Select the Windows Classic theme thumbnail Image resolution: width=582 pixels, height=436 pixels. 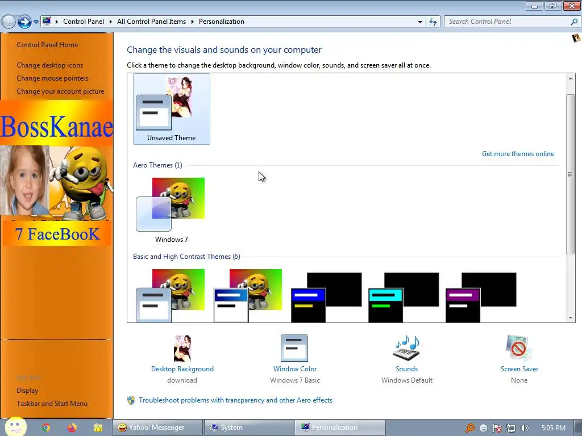coord(248,295)
